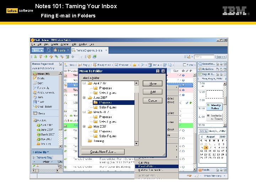Click the search input field
Screen dimensions: 256x192
click(204, 57)
